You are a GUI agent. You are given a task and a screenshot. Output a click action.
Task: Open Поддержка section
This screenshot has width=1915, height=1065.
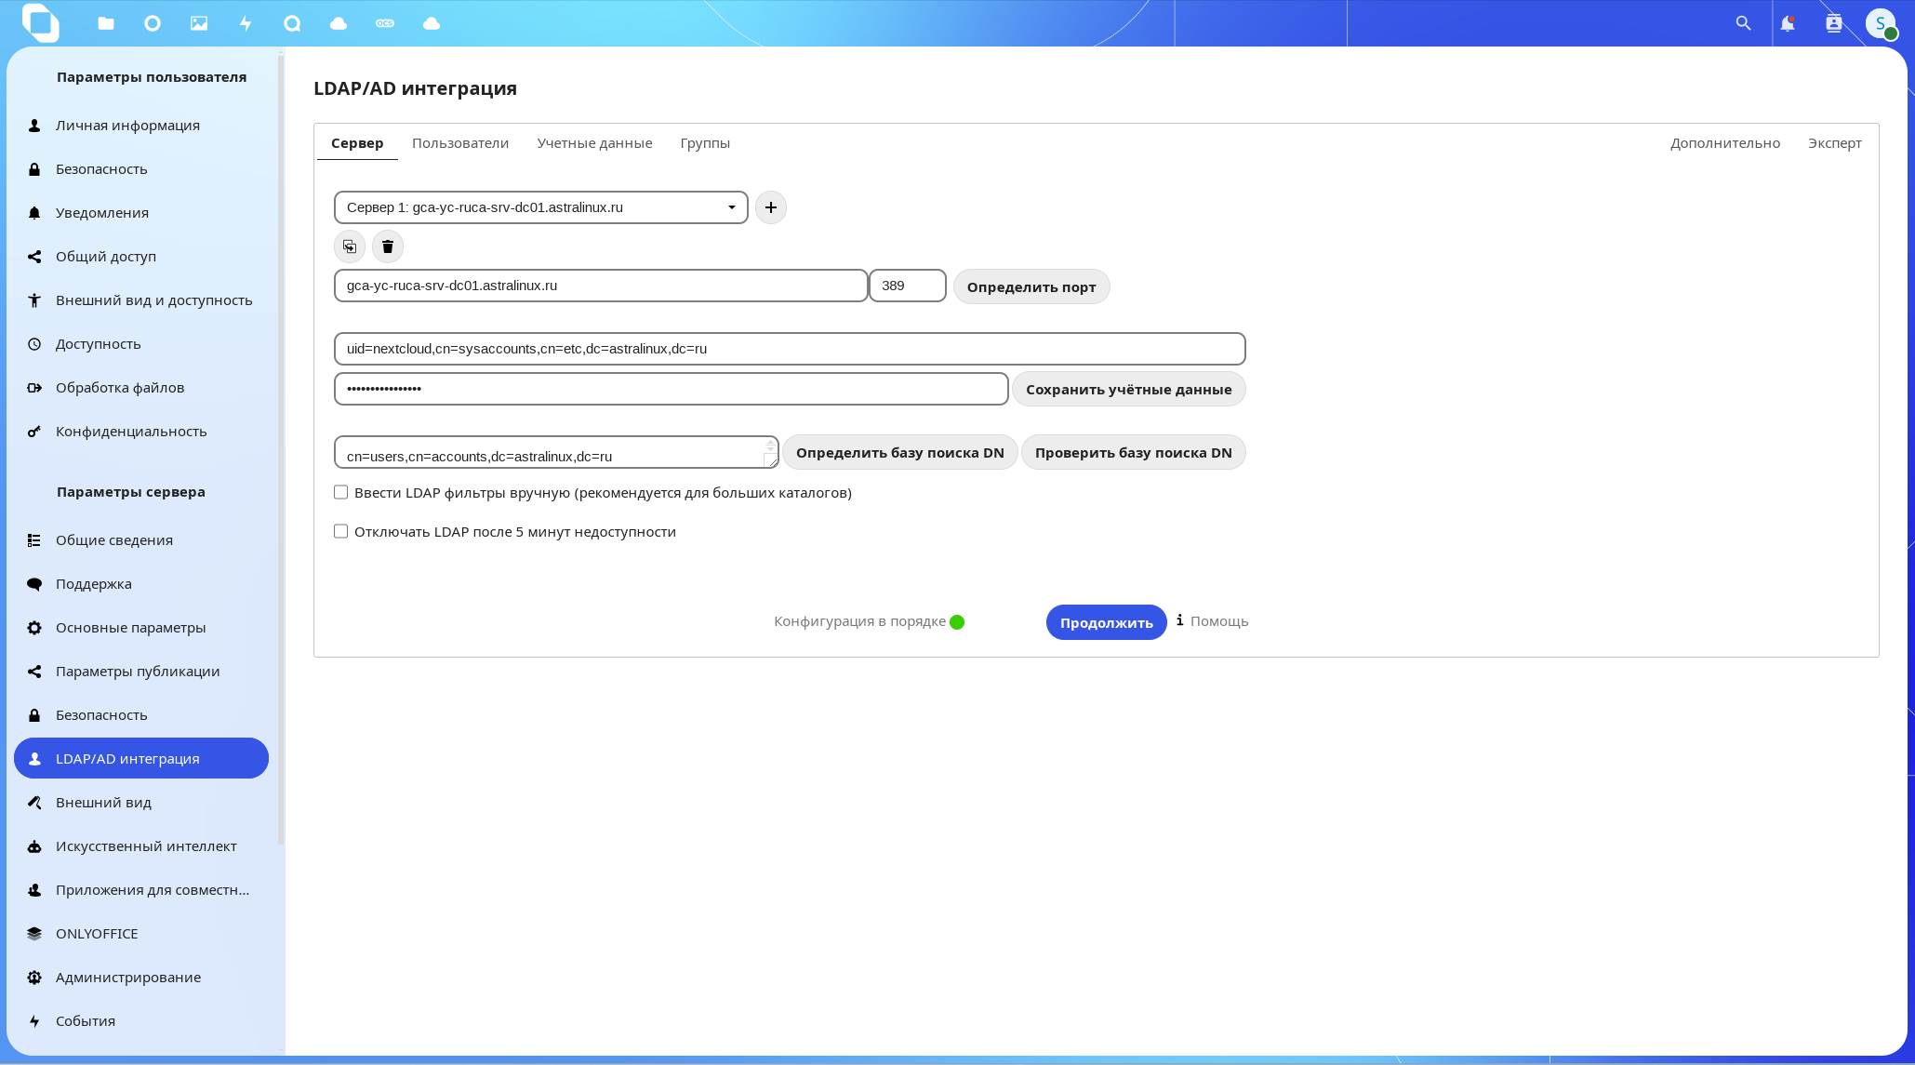[141, 584]
